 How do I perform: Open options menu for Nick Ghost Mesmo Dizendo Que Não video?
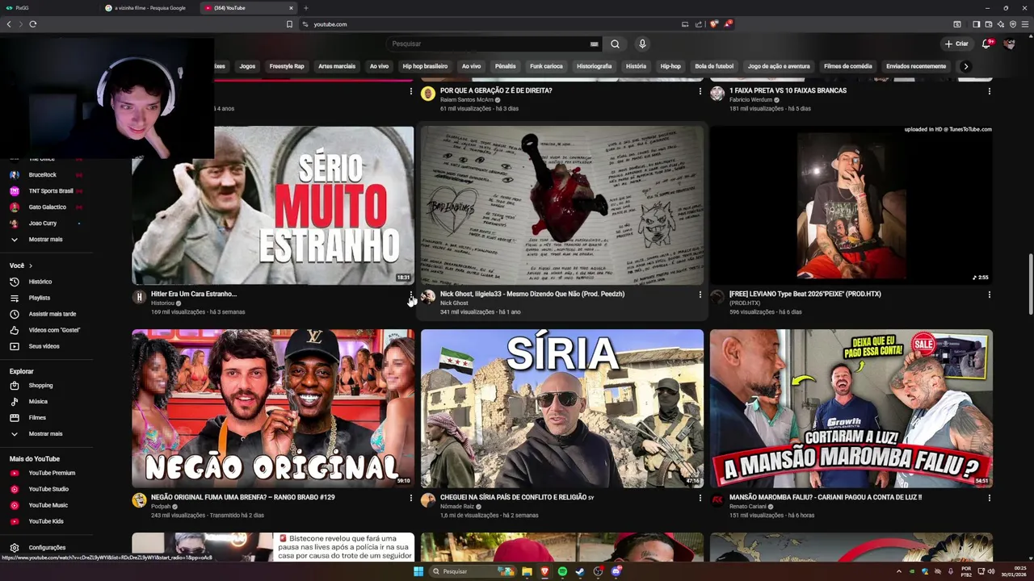[700, 295]
